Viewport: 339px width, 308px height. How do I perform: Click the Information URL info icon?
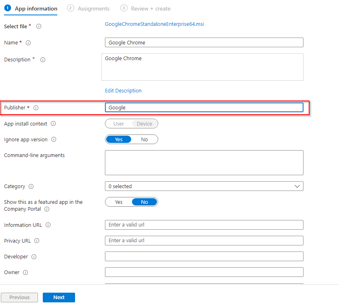pyautogui.click(x=48, y=225)
